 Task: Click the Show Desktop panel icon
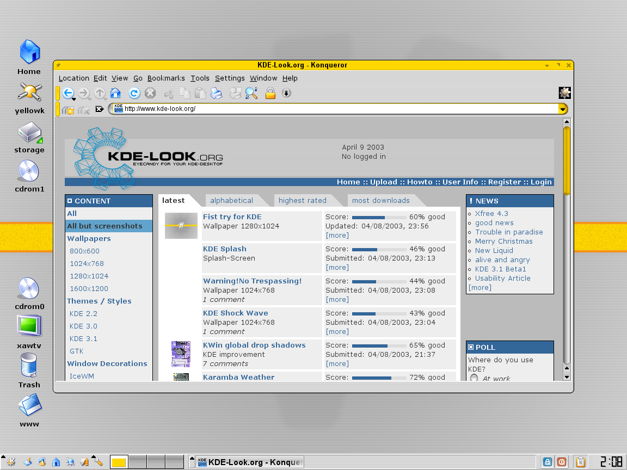point(27,462)
